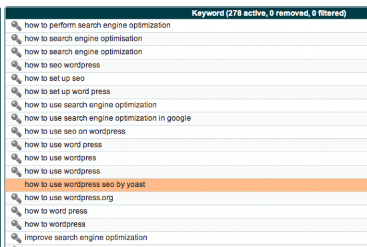Click key icon beside 'how to use wordpress' row
The width and height of the screenshot is (367, 247).
[x=17, y=172]
